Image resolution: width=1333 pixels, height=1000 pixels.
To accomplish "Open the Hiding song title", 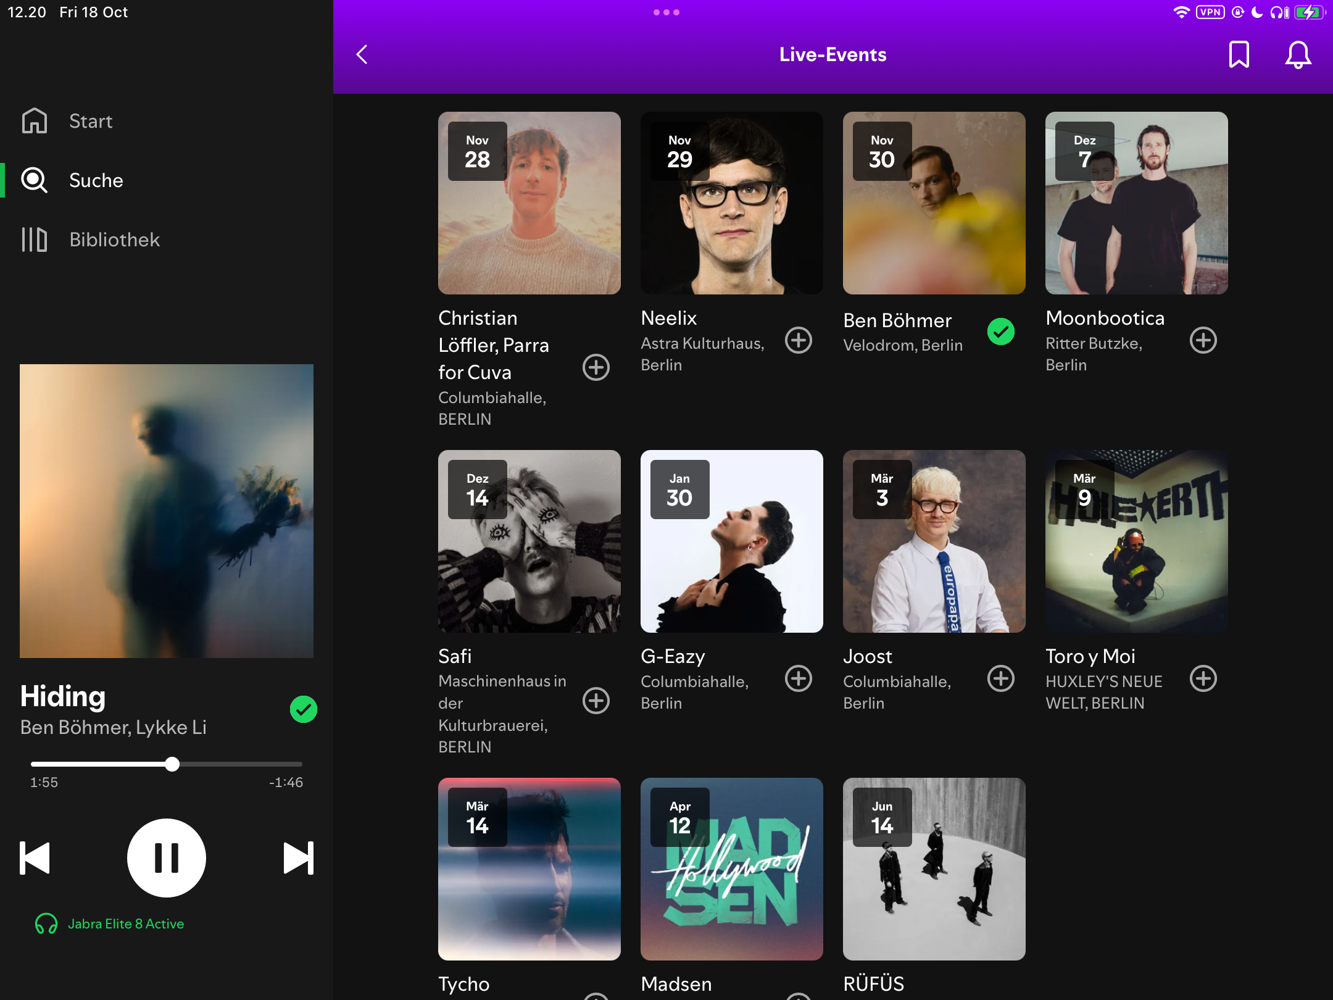I will tap(62, 696).
